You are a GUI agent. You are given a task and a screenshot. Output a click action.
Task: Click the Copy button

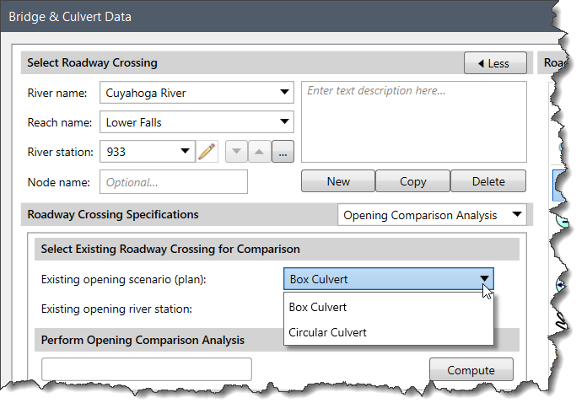pyautogui.click(x=413, y=181)
